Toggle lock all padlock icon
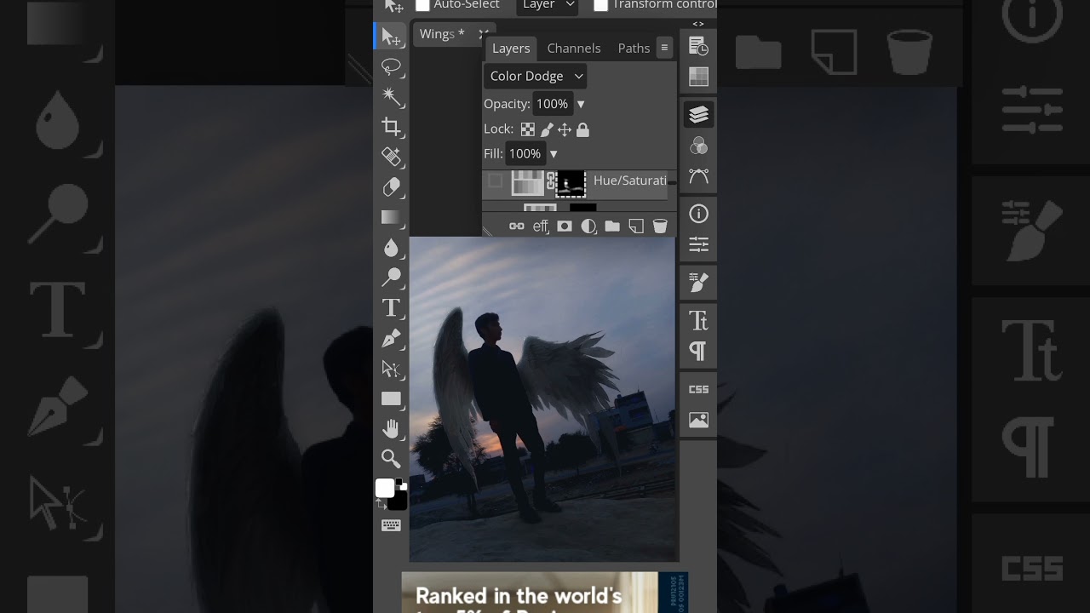Image resolution: width=1090 pixels, height=613 pixels. 582,129
